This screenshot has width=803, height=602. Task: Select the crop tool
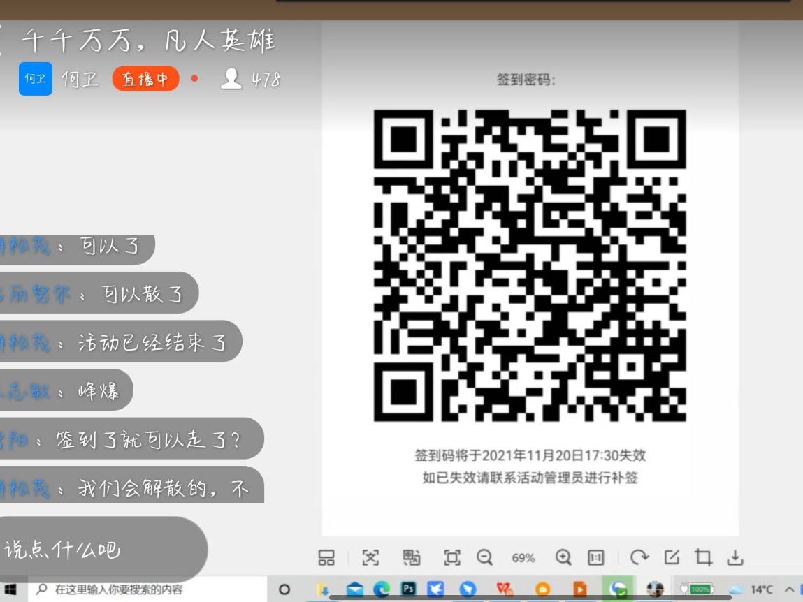coord(703,557)
